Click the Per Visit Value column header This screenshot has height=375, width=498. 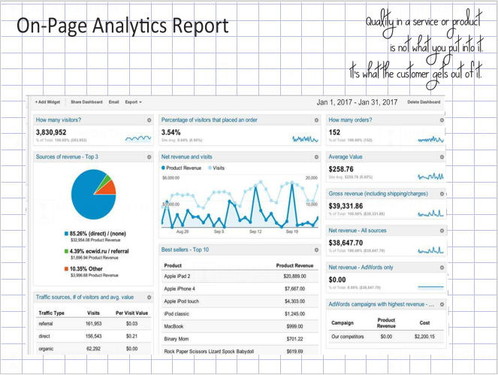point(131,313)
